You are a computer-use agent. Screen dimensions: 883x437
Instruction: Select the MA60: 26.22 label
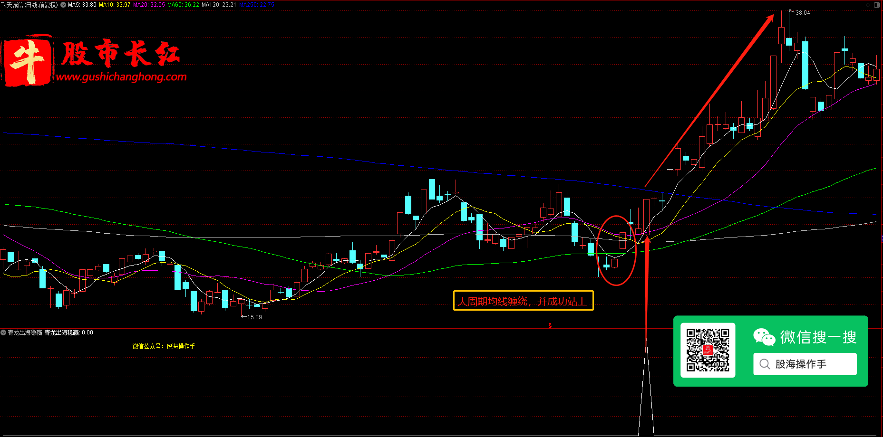[183, 5]
